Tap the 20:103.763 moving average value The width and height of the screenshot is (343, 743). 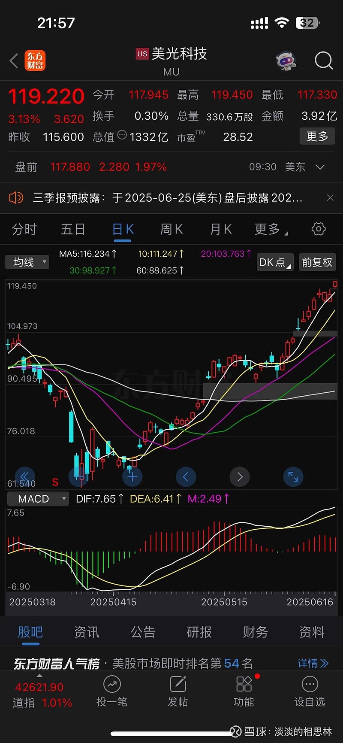pyautogui.click(x=226, y=254)
